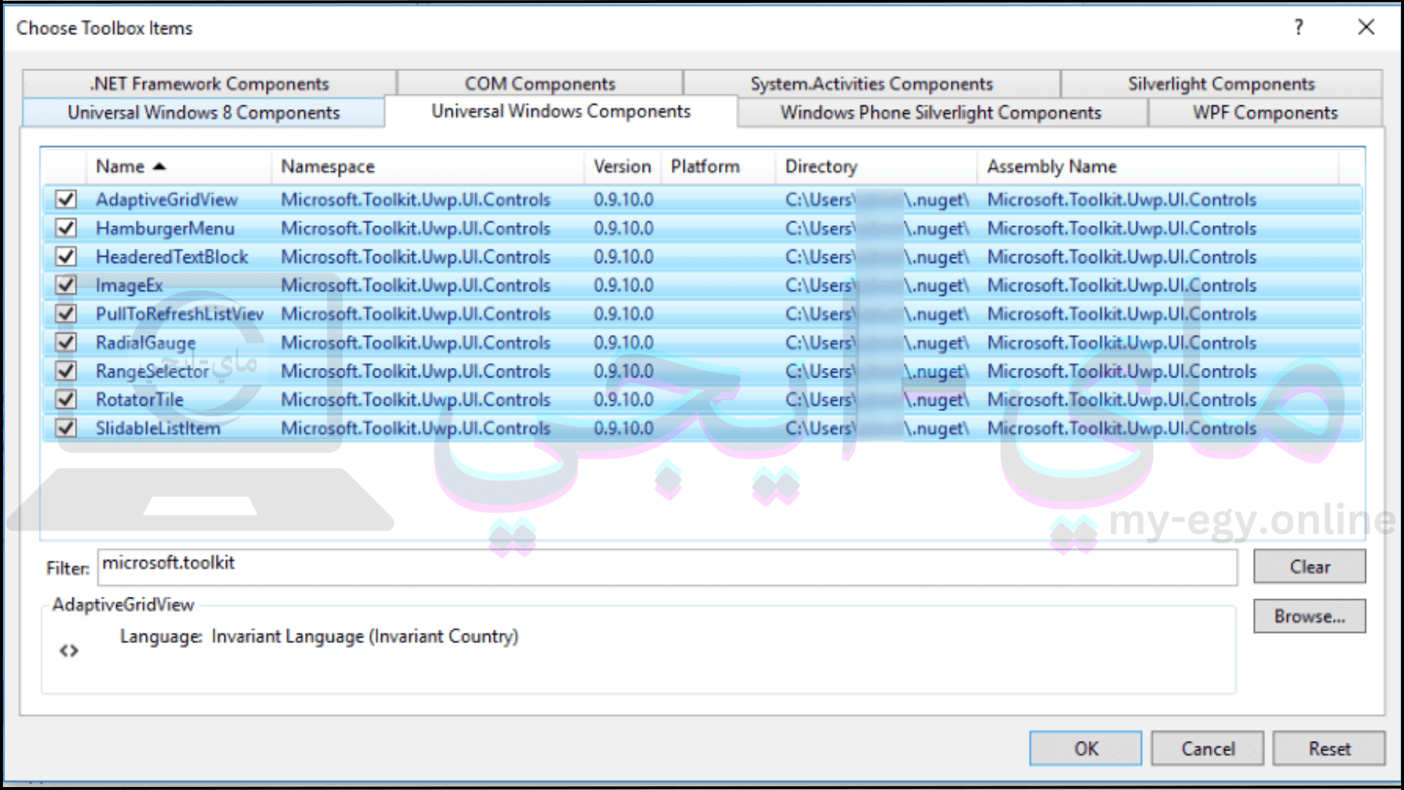Uncheck the AdaptiveGridView checkbox
Image resolution: width=1404 pixels, height=790 pixels.
click(x=67, y=200)
